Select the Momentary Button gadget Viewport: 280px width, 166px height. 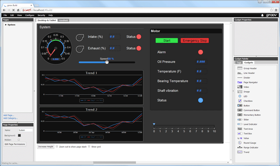[x=249, y=115]
